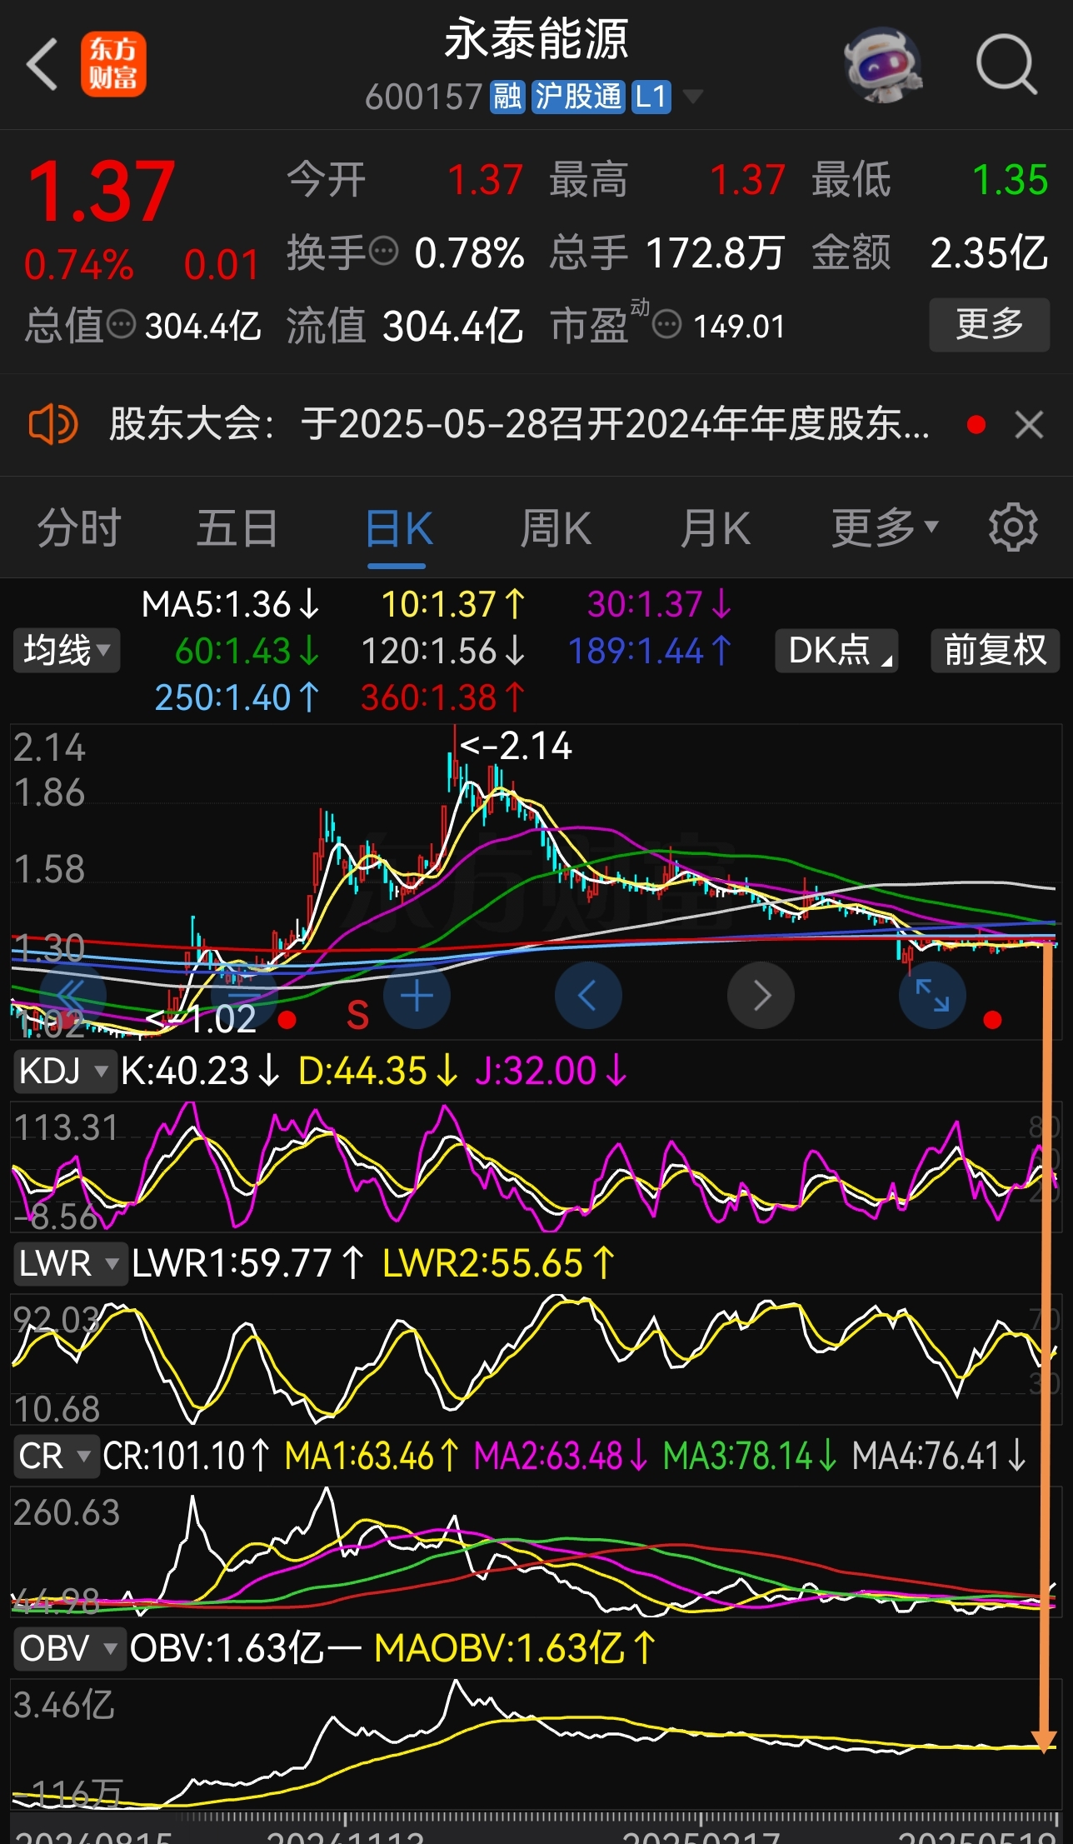Screen dimensions: 1073x1844
Task: Tap the MAOBV:1.63亿 value
Action: pyautogui.click(x=516, y=1648)
